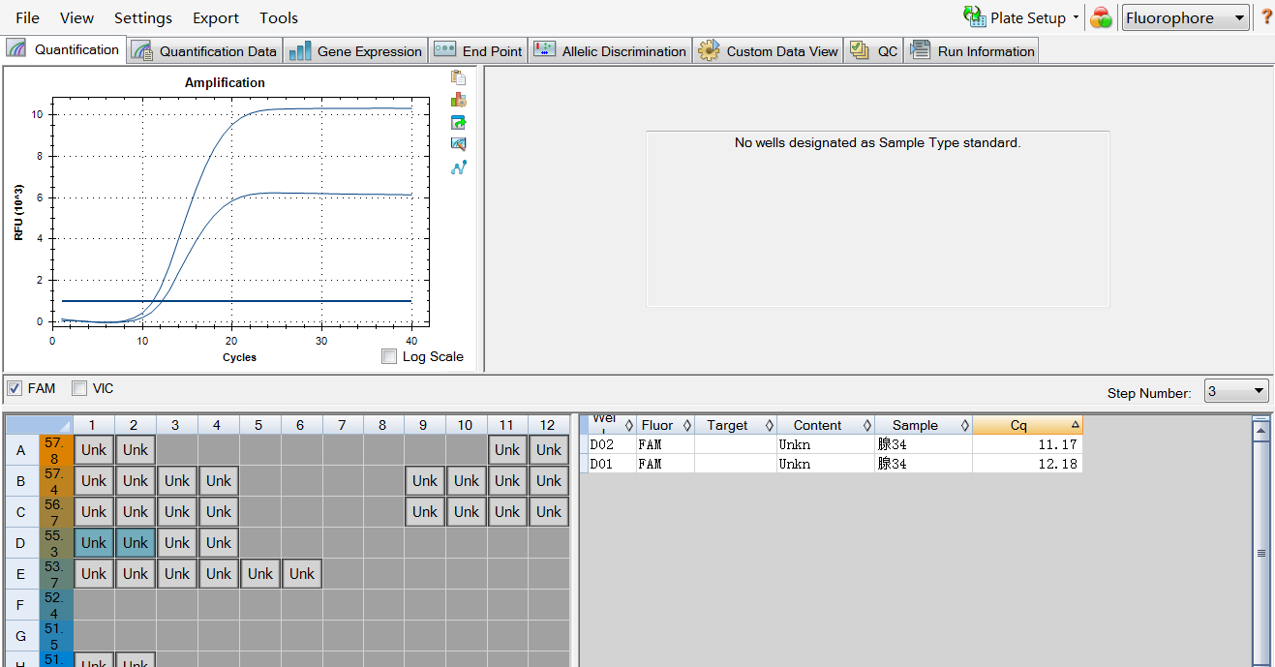Switch to the Allelic Discrimination tab
The image size is (1275, 667).
tap(610, 51)
